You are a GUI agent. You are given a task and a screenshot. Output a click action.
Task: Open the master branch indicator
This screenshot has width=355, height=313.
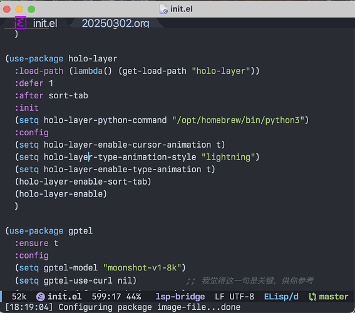click(334, 297)
